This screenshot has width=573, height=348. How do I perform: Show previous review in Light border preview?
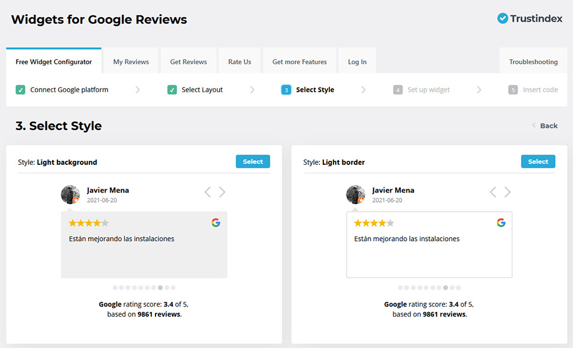(x=493, y=192)
